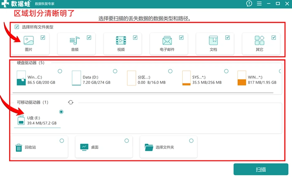
Task: Select the 音频 audio file type icon
Action: tap(75, 40)
